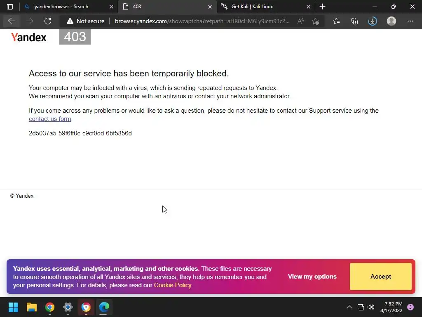
Task: Restore down the Edge window
Action: [394, 7]
